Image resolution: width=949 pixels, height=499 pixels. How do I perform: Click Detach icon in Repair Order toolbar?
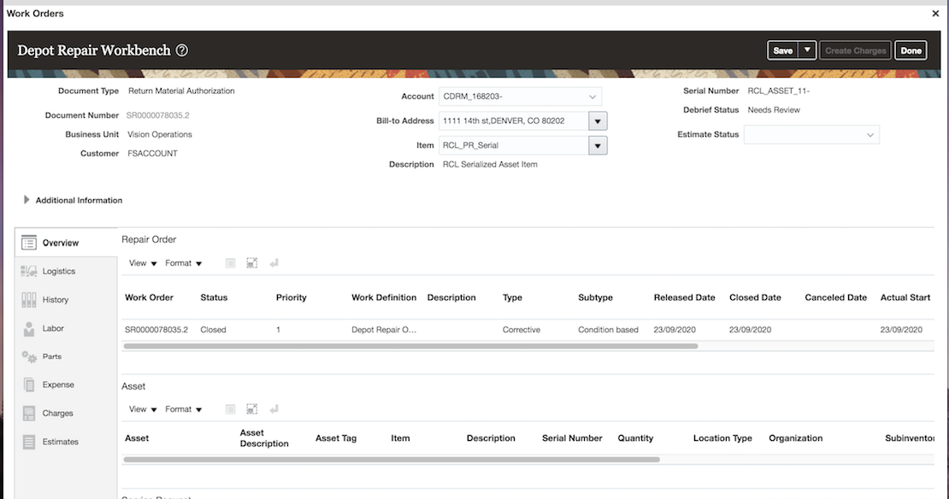tap(251, 263)
